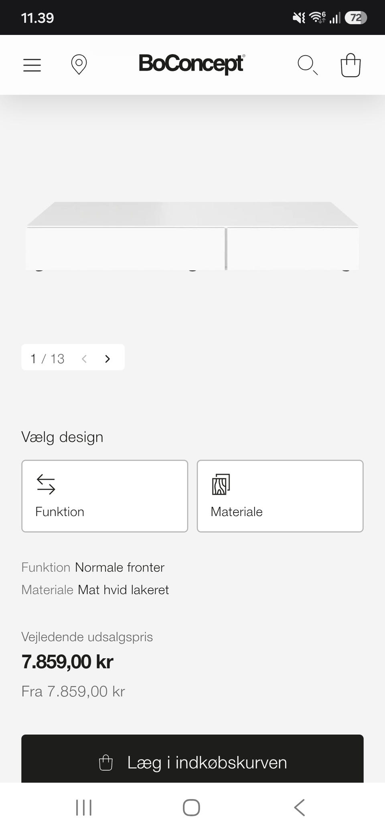This screenshot has height=834, width=385.
Task: Select the Mat hvid lakeret material text
Action: click(x=123, y=590)
